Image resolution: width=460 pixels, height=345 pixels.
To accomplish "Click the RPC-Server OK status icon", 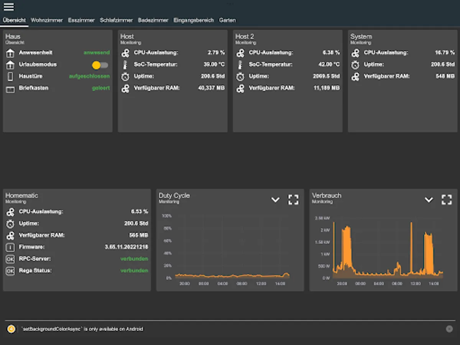I will pyautogui.click(x=10, y=259).
